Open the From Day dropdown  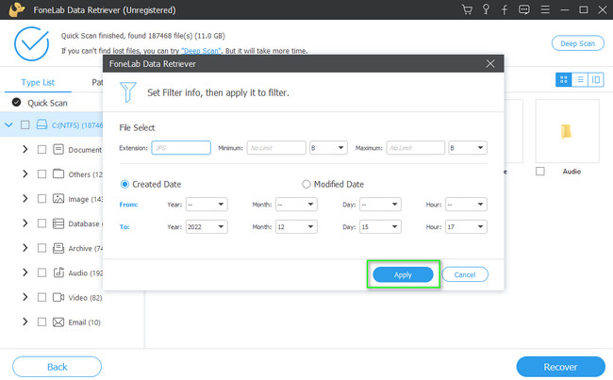380,204
